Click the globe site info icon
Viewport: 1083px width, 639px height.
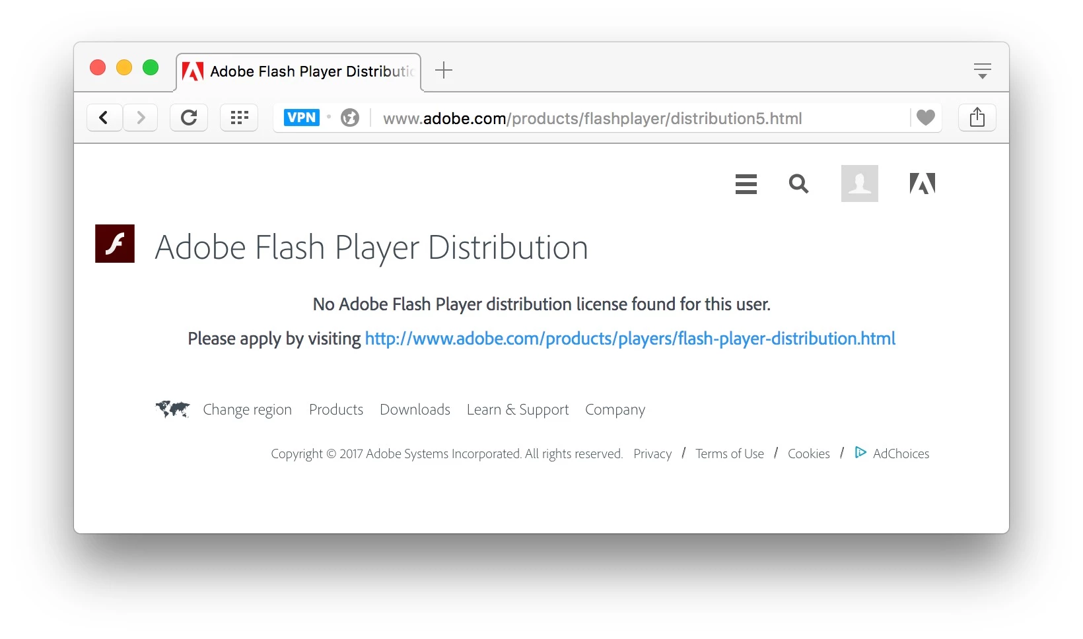click(x=350, y=118)
